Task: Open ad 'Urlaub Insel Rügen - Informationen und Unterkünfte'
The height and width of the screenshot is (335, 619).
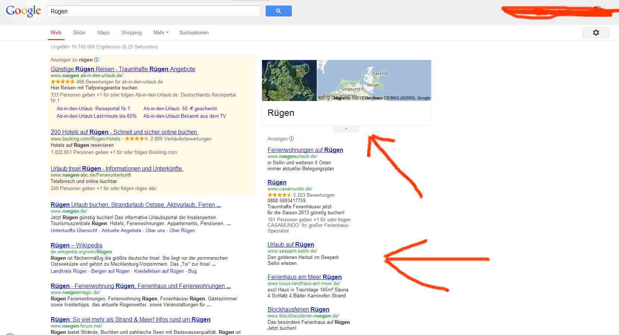Action: click(117, 168)
